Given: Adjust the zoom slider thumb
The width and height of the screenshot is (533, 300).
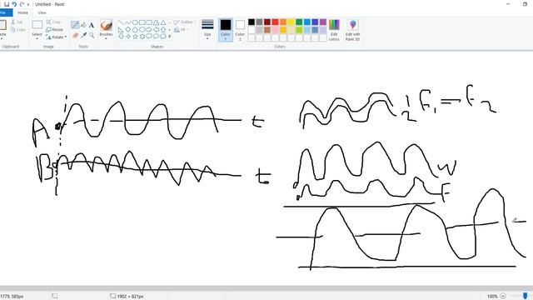Looking at the screenshot, I should click(526, 296).
